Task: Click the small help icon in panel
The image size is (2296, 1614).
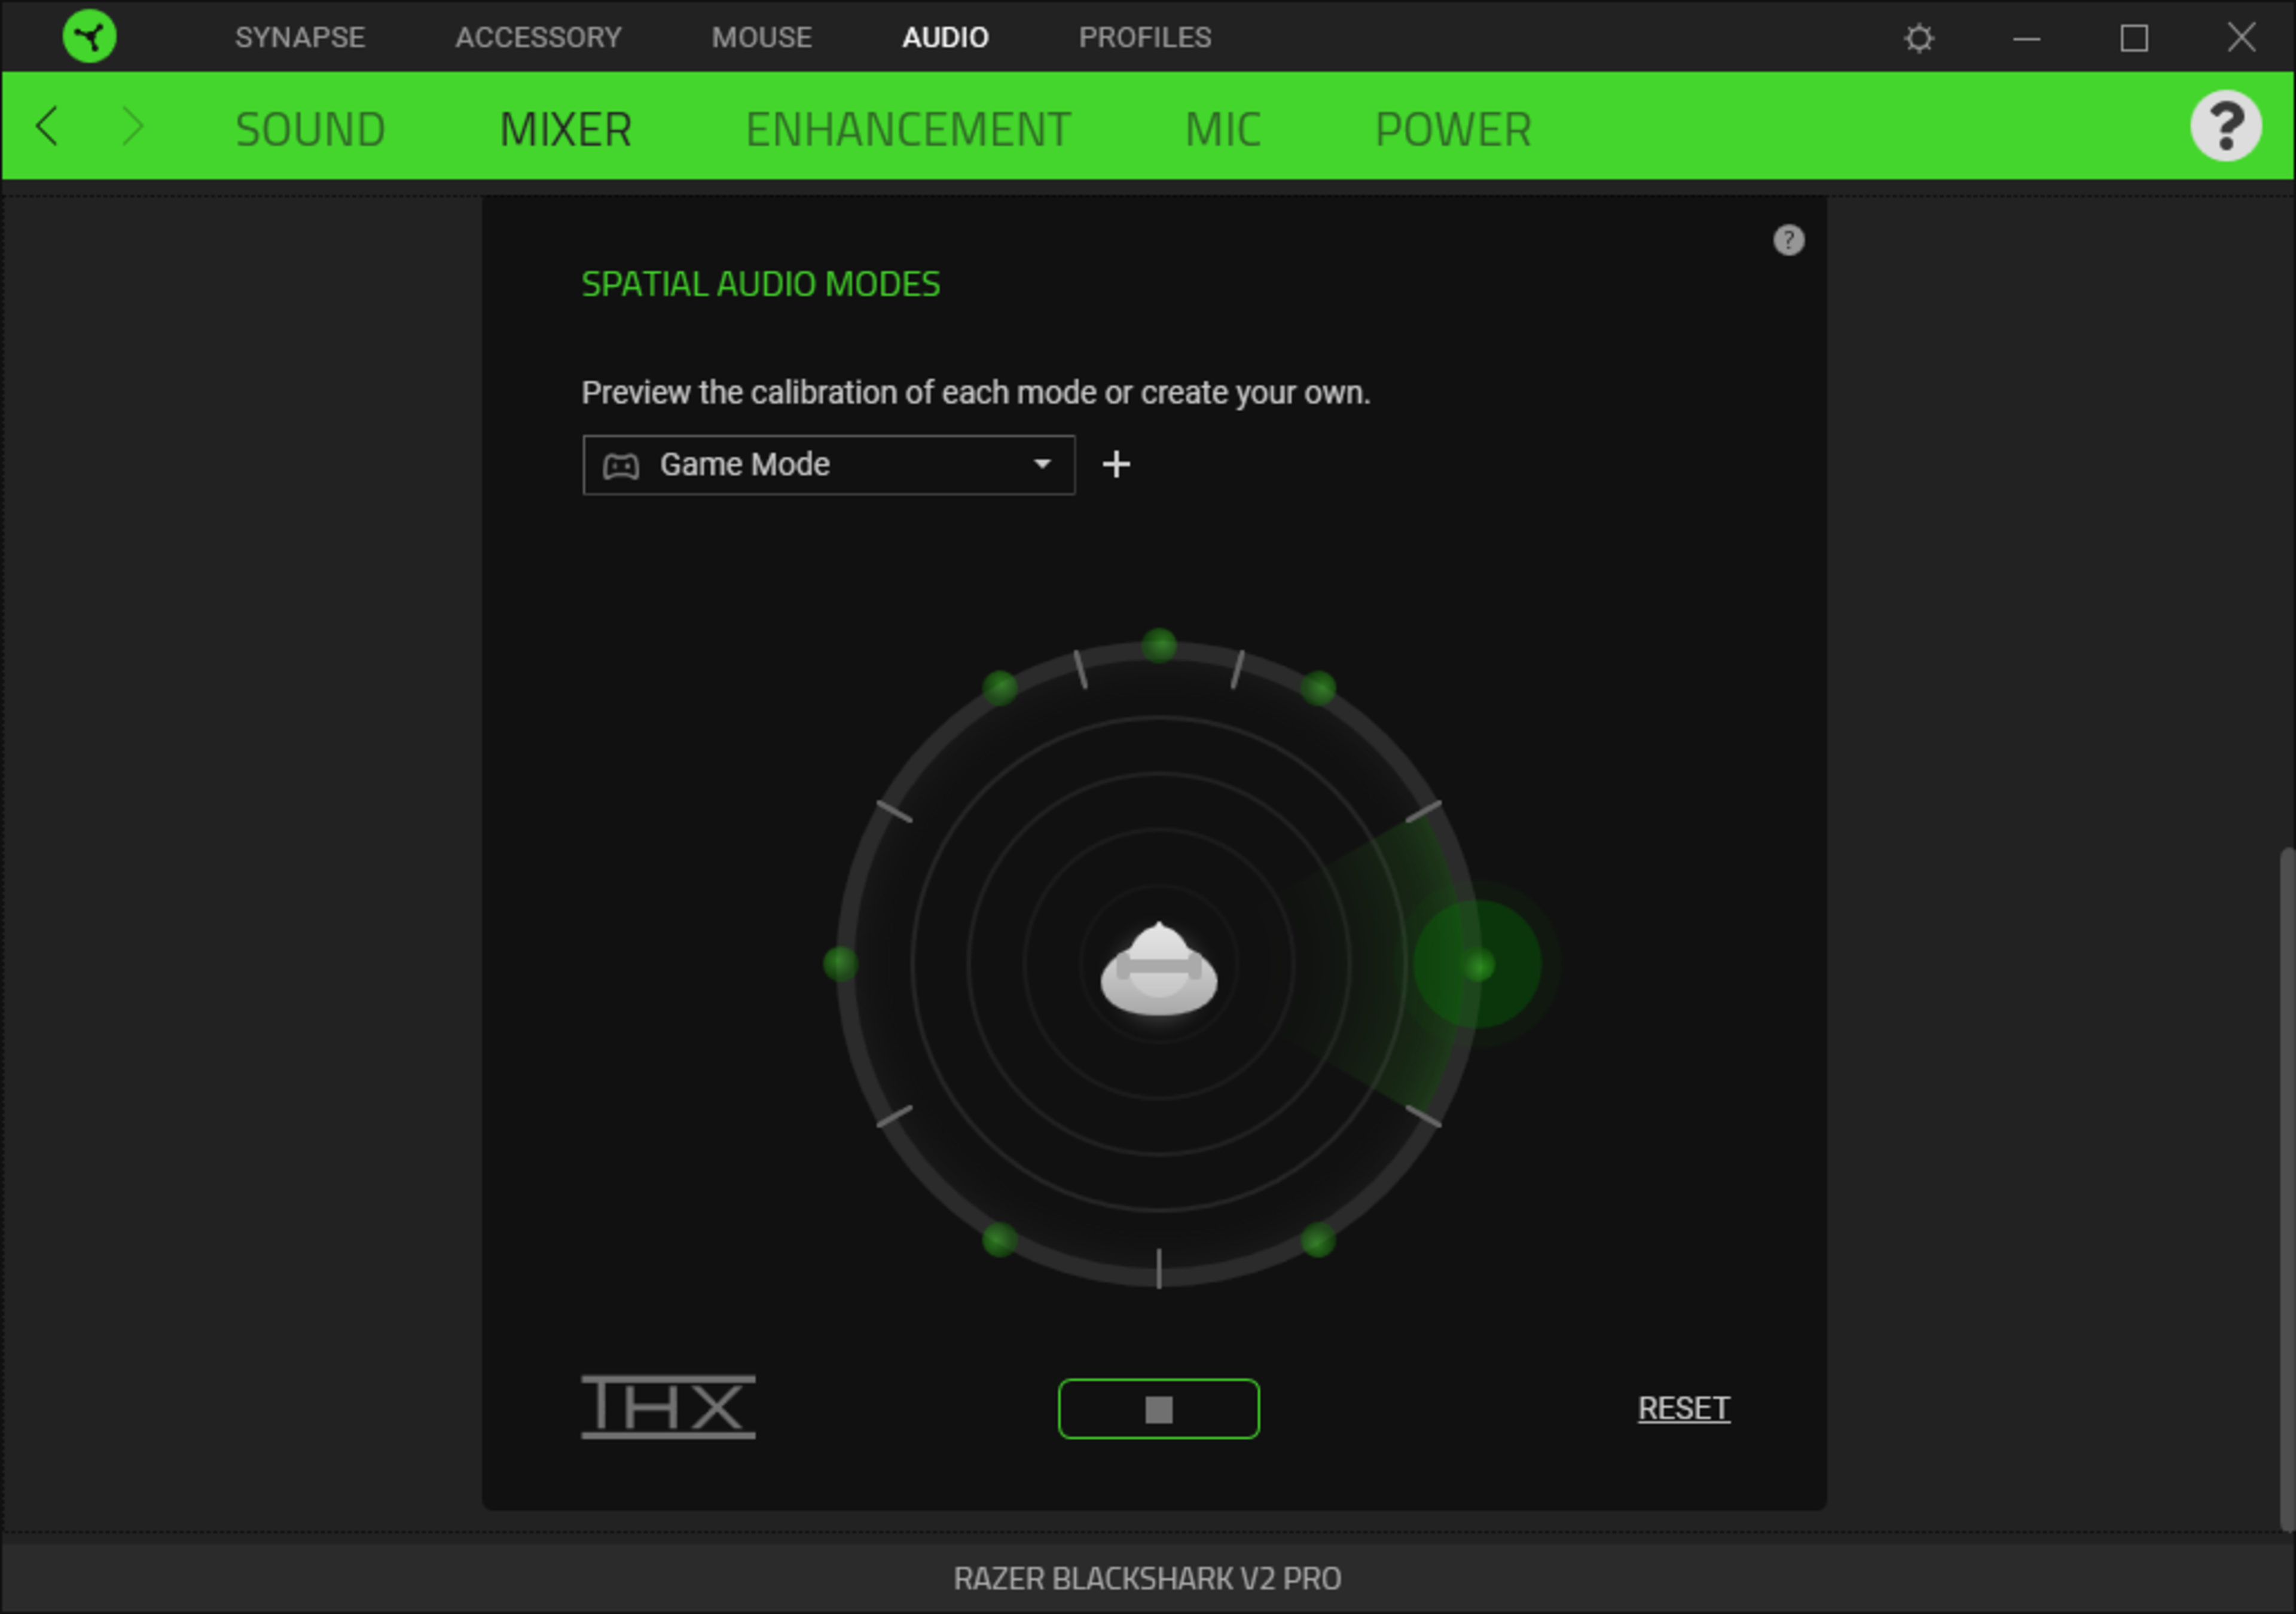Action: coord(1788,240)
